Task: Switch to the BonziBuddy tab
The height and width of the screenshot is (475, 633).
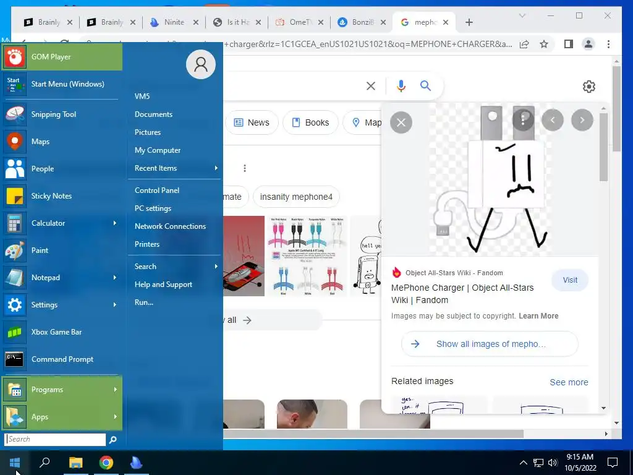Action: tap(362, 22)
